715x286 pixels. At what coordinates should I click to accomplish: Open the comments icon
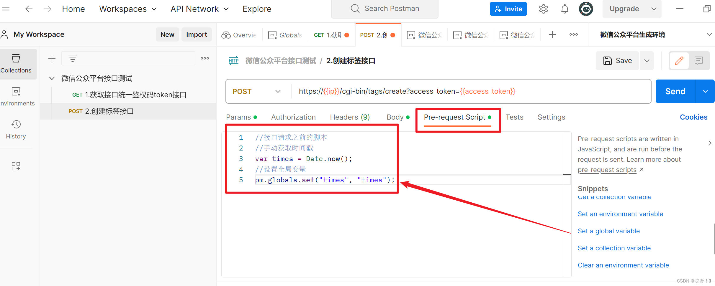(x=699, y=61)
